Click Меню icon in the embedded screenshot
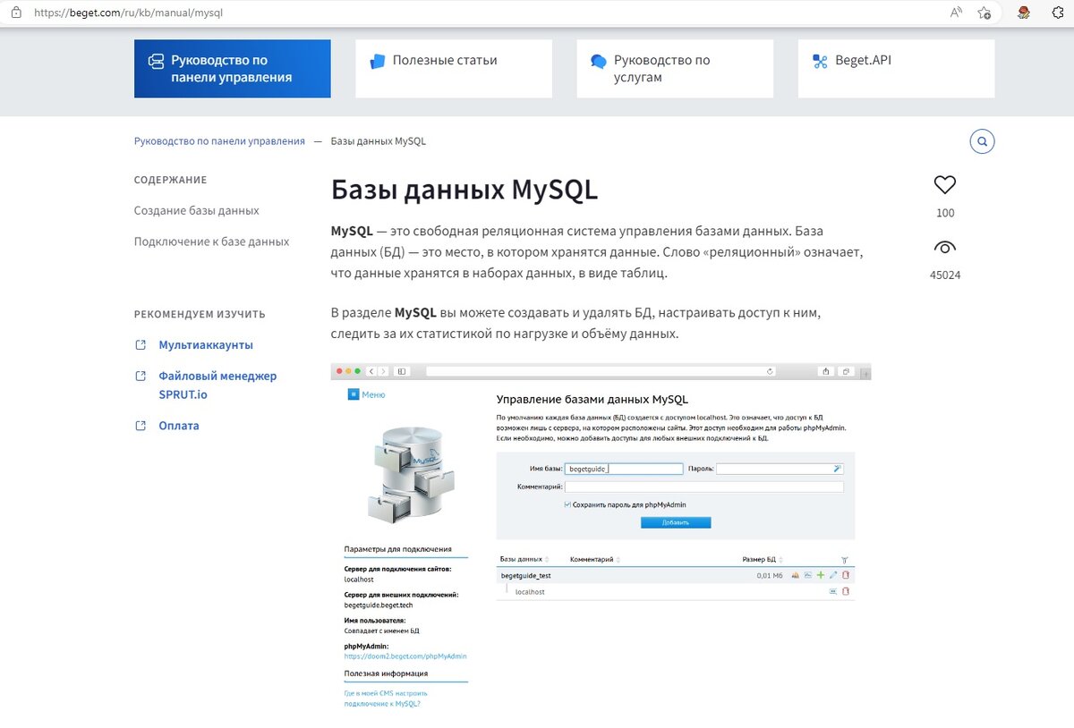The width and height of the screenshot is (1074, 728). (354, 394)
